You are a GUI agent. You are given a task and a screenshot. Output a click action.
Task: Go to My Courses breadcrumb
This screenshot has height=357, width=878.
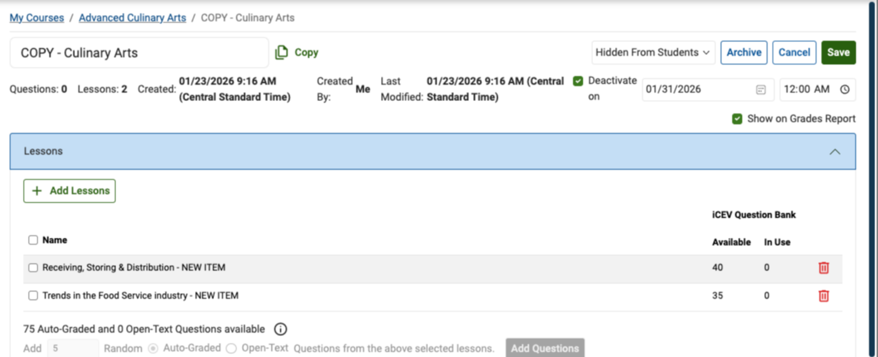(x=37, y=18)
